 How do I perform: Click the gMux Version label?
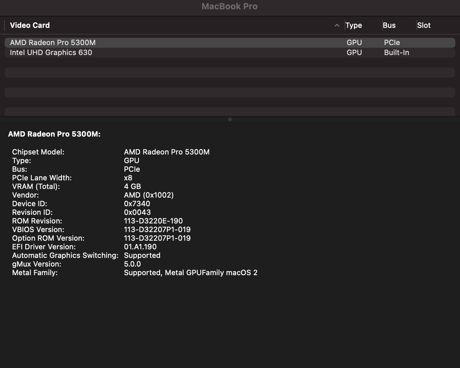pos(37,264)
